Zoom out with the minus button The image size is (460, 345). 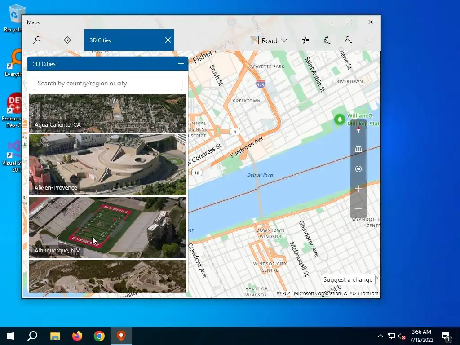358,208
